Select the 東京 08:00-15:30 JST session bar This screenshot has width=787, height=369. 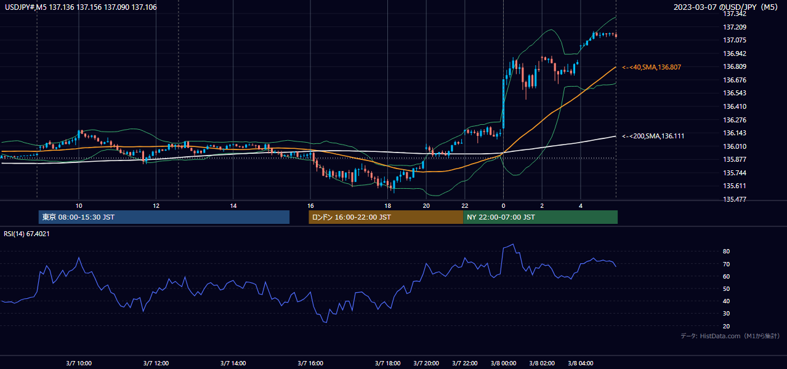coord(164,217)
